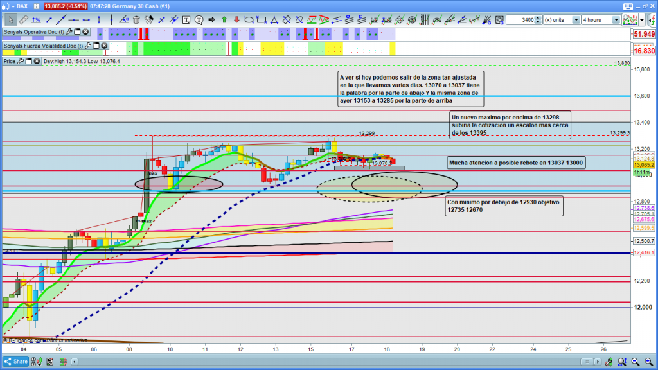Screen dimensions: 658x370
Task: Select the cursor pointer tool
Action: (x=10, y=20)
